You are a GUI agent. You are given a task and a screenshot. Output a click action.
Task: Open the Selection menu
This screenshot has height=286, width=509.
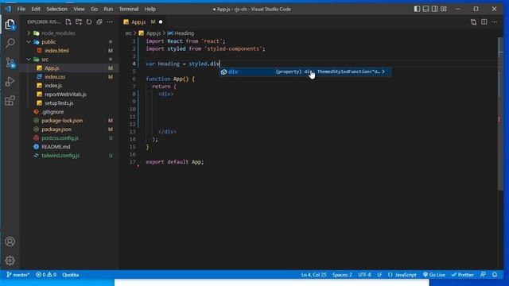pos(56,9)
